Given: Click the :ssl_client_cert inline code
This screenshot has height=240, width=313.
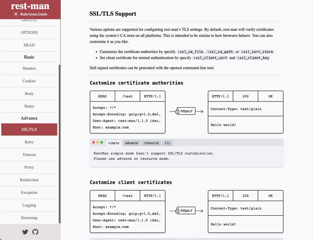Looking at the screenshot, I should tap(210, 58).
